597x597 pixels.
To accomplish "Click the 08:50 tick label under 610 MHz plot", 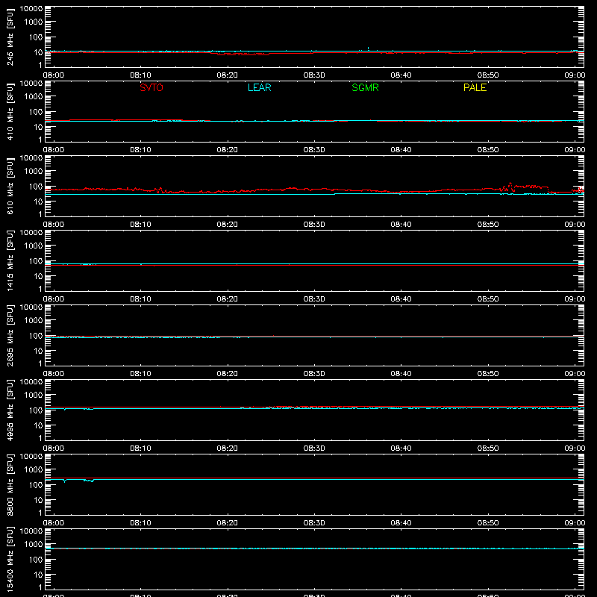I will 488,225.
